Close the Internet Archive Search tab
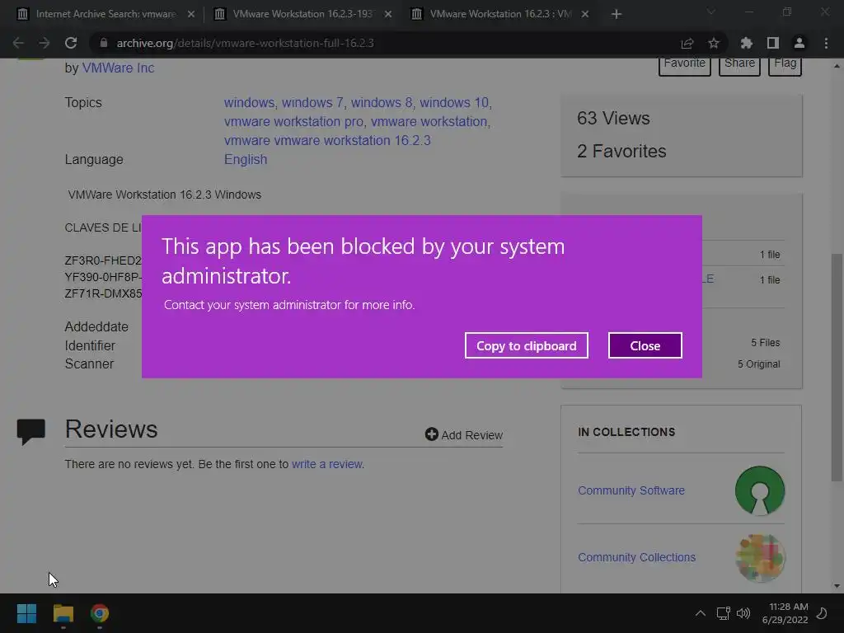 [x=191, y=14]
